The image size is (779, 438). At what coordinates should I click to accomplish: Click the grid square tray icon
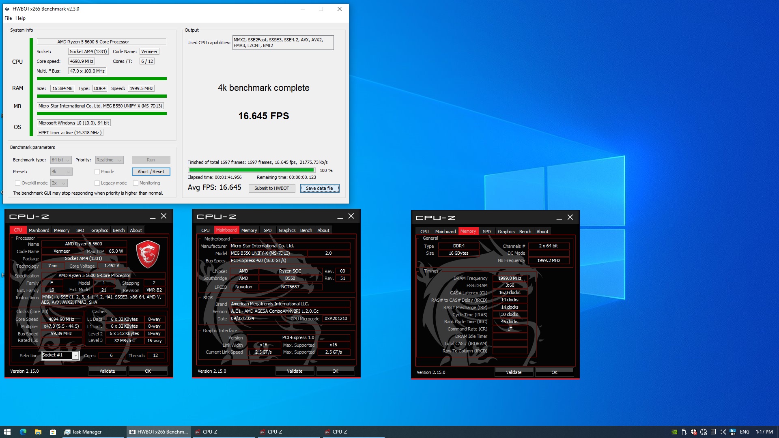point(713,432)
